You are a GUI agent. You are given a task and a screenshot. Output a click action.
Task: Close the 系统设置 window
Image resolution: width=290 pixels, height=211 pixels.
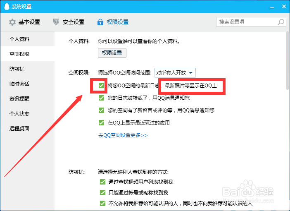(x=284, y=7)
